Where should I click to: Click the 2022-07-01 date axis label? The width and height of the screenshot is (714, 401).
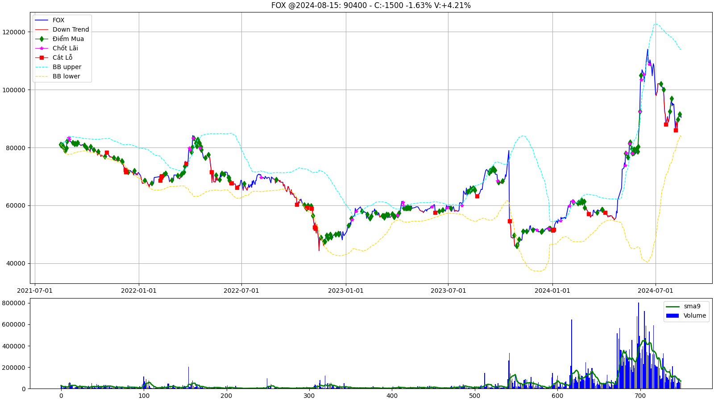click(x=241, y=291)
